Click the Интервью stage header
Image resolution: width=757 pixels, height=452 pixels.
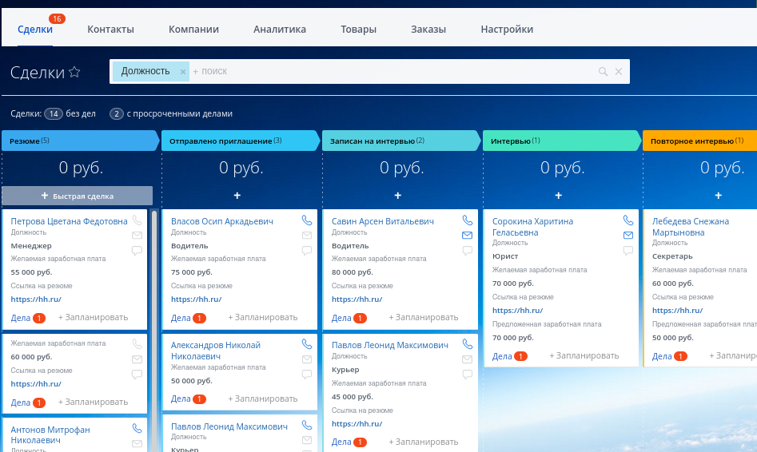pos(561,141)
